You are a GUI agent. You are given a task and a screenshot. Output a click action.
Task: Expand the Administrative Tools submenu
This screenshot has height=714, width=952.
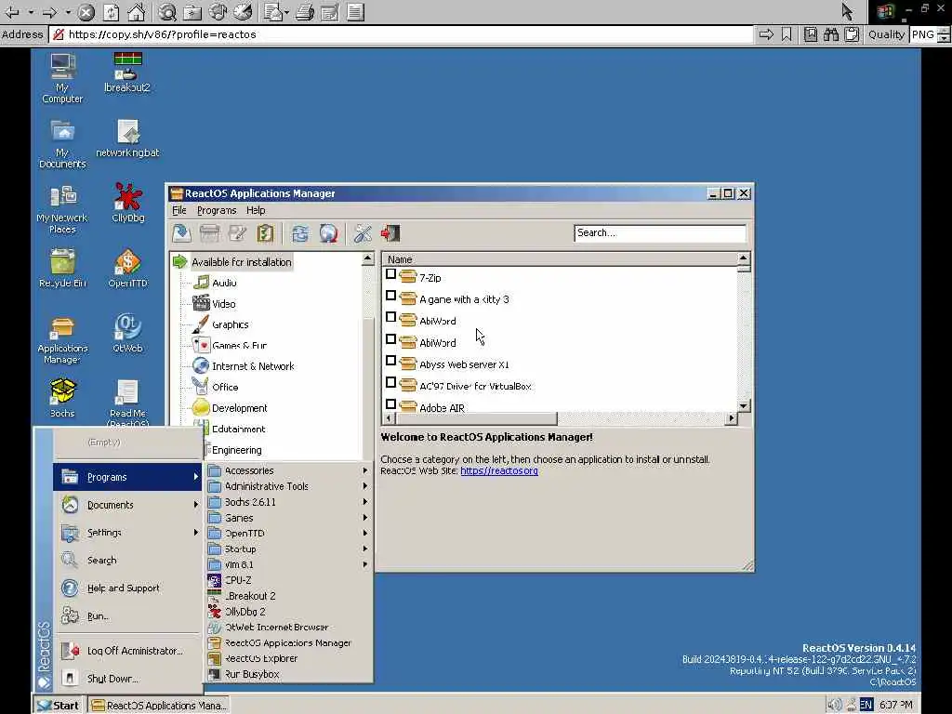point(288,486)
